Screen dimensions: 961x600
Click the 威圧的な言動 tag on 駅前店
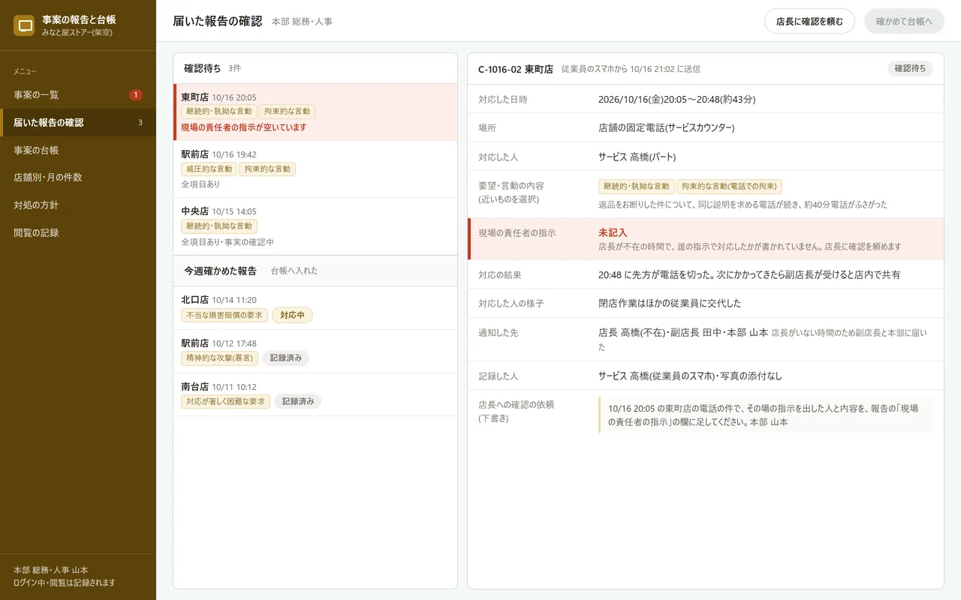click(209, 169)
